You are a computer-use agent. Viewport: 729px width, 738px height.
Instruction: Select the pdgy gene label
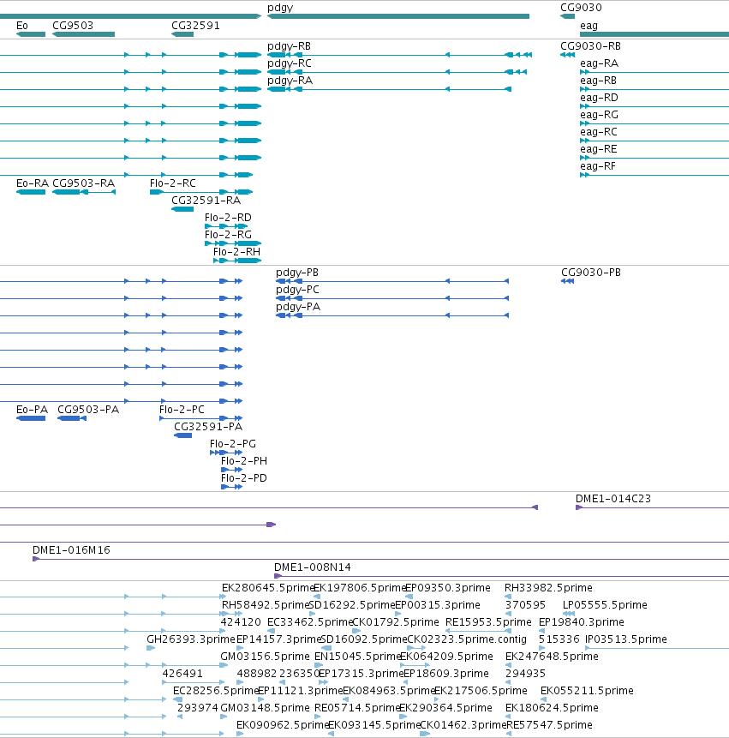[280, 8]
